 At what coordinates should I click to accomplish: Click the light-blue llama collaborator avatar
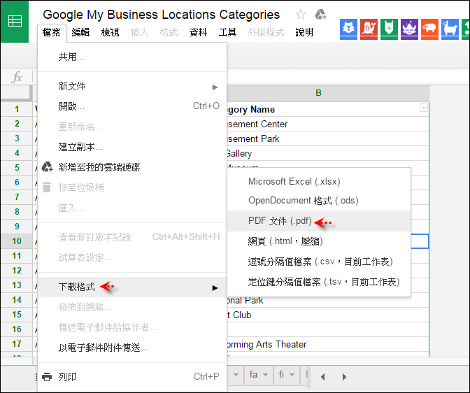tap(450, 29)
